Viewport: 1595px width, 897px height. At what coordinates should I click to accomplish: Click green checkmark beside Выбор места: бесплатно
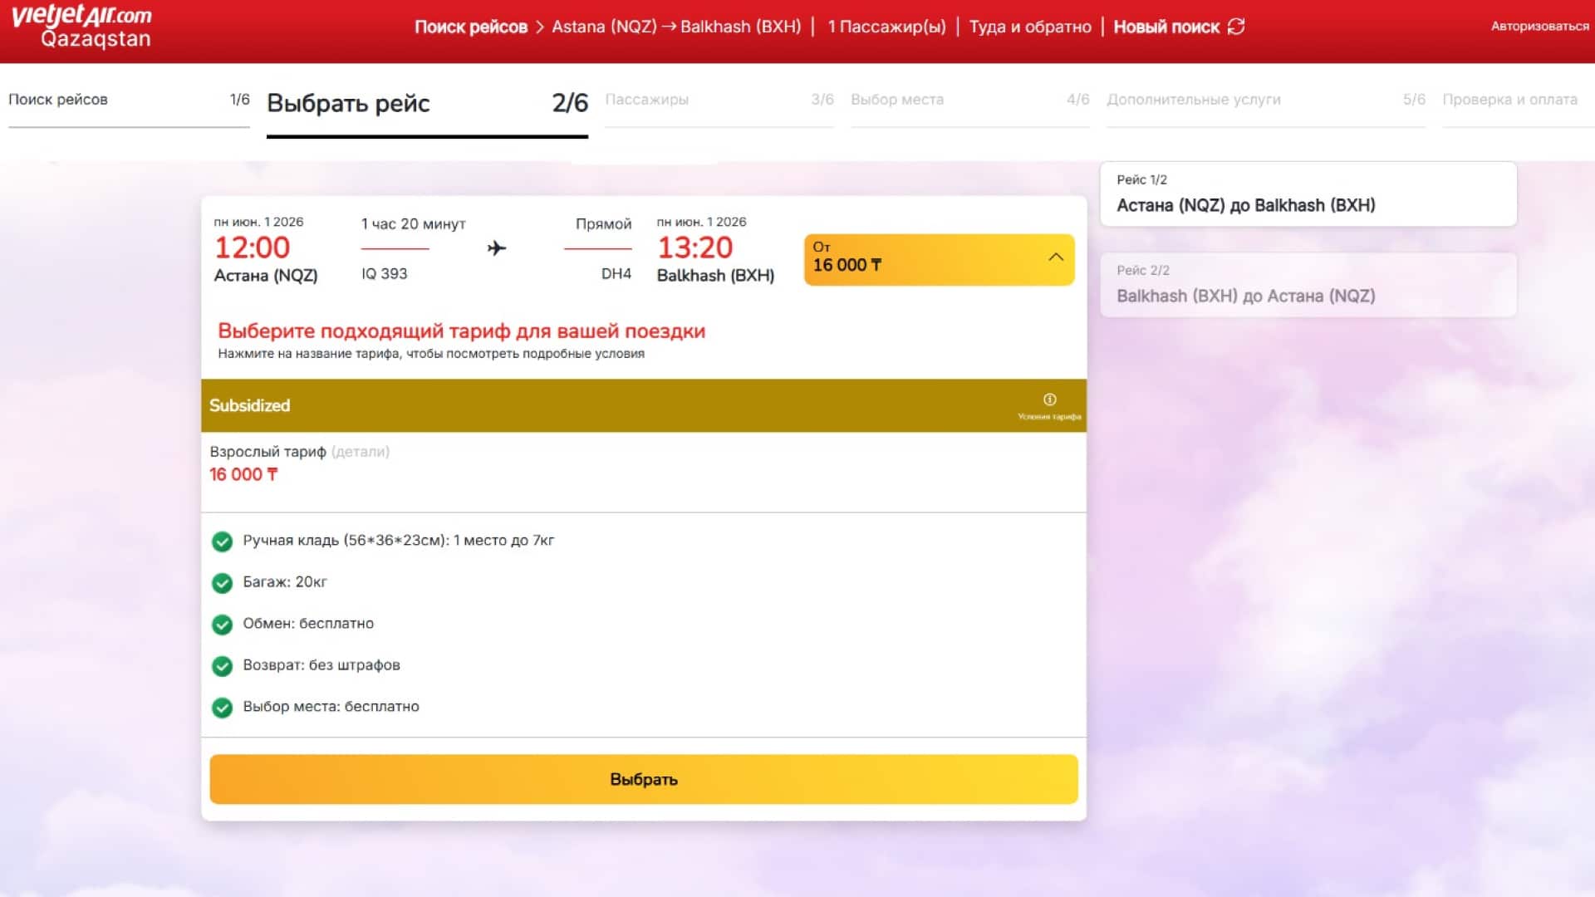coord(222,708)
